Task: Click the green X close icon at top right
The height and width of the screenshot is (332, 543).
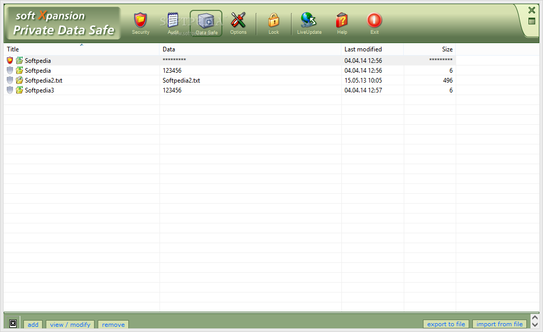Action: (532, 10)
